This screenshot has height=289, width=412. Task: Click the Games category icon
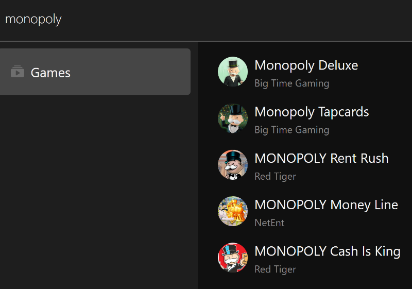(x=18, y=72)
